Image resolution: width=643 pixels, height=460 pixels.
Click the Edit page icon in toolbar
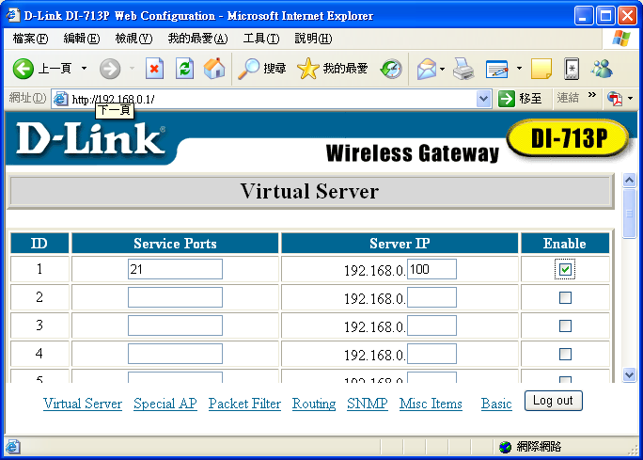coord(496,69)
